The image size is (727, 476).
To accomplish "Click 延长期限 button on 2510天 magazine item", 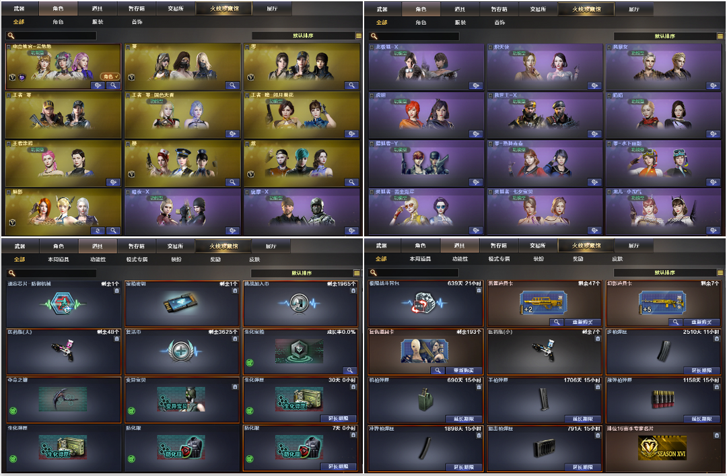I will [701, 370].
